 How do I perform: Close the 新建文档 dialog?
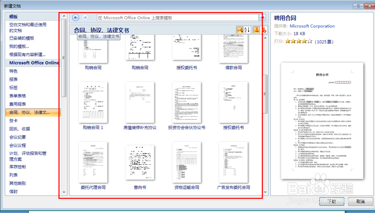pyautogui.click(x=369, y=6)
